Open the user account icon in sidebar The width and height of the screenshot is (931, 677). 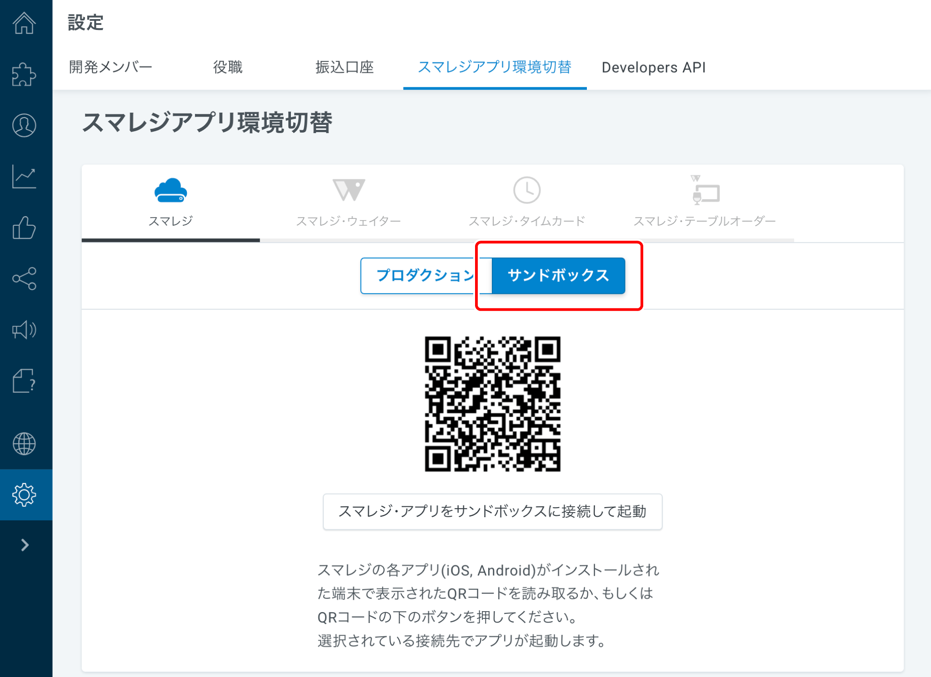point(25,125)
